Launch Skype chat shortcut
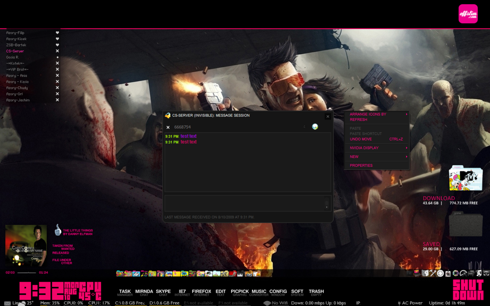The height and width of the screenshot is (306, 490). [x=163, y=293]
